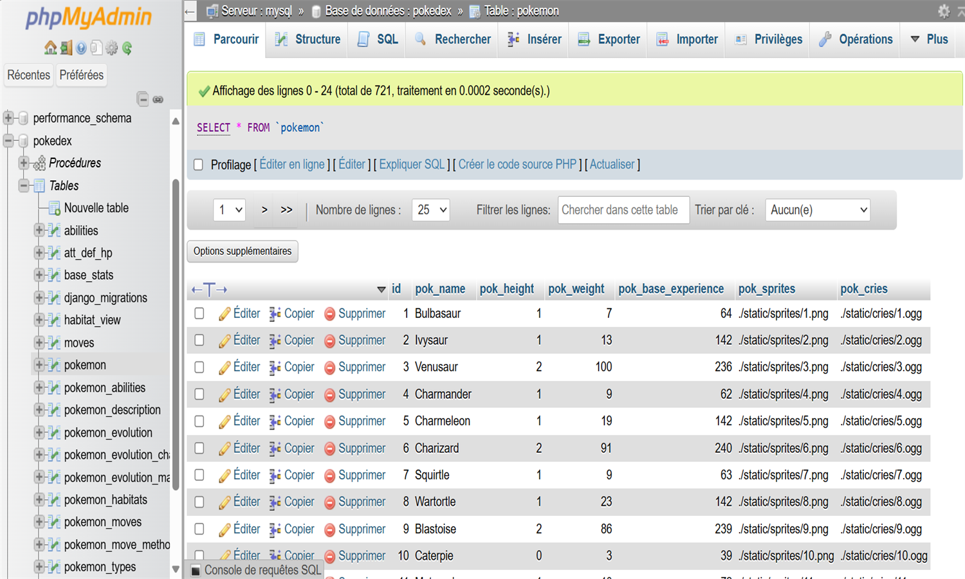Image resolution: width=965 pixels, height=579 pixels.
Task: Open page settings gear at top right
Action: tap(944, 11)
